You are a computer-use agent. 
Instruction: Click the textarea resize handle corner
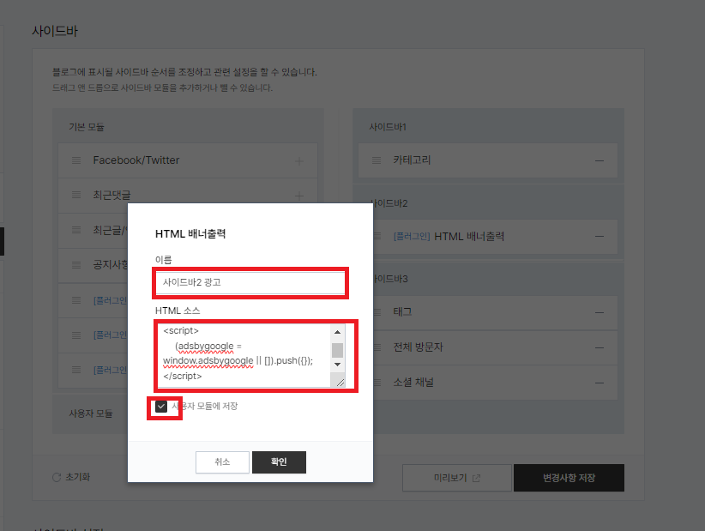coord(340,383)
